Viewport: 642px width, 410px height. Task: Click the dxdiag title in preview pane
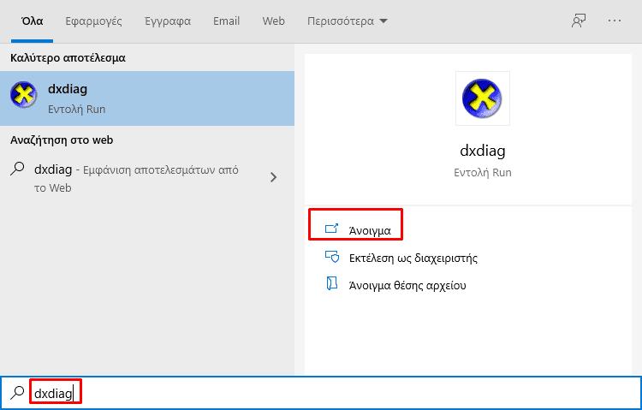click(482, 152)
